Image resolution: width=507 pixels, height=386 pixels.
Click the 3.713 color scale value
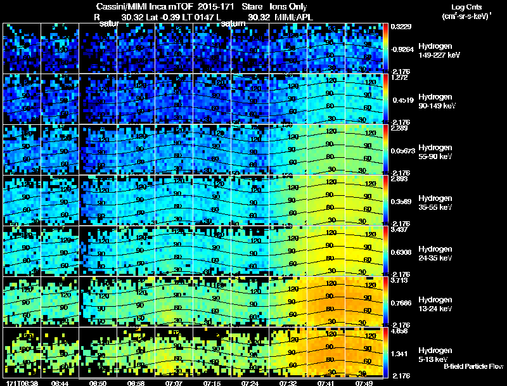click(399, 280)
